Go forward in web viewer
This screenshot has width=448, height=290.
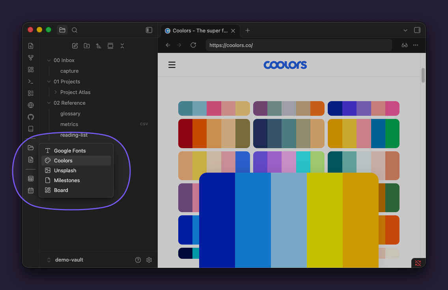[x=179, y=45]
